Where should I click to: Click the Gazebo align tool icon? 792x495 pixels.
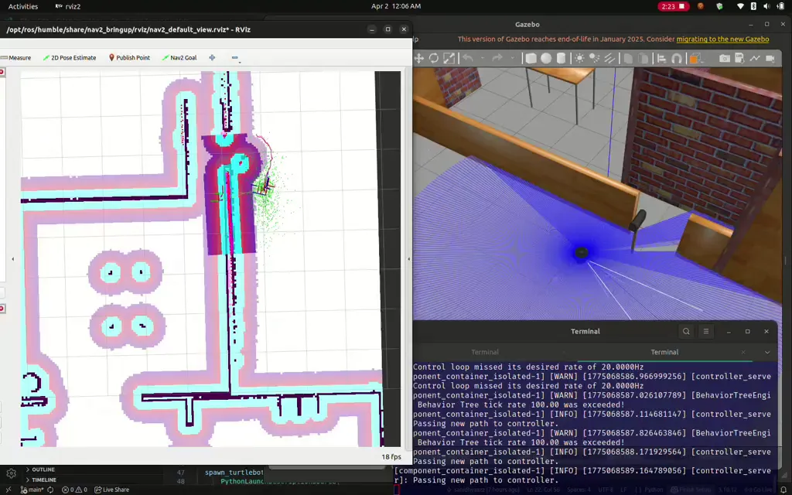click(x=662, y=58)
